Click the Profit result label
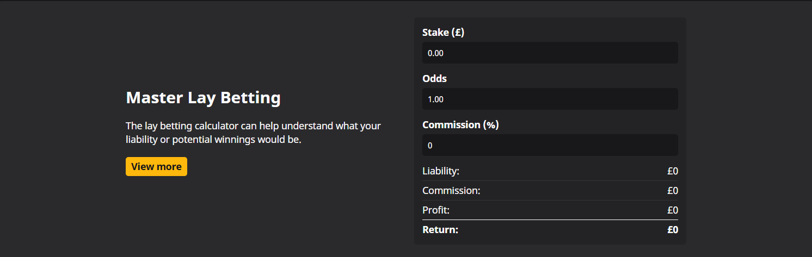 click(x=436, y=210)
